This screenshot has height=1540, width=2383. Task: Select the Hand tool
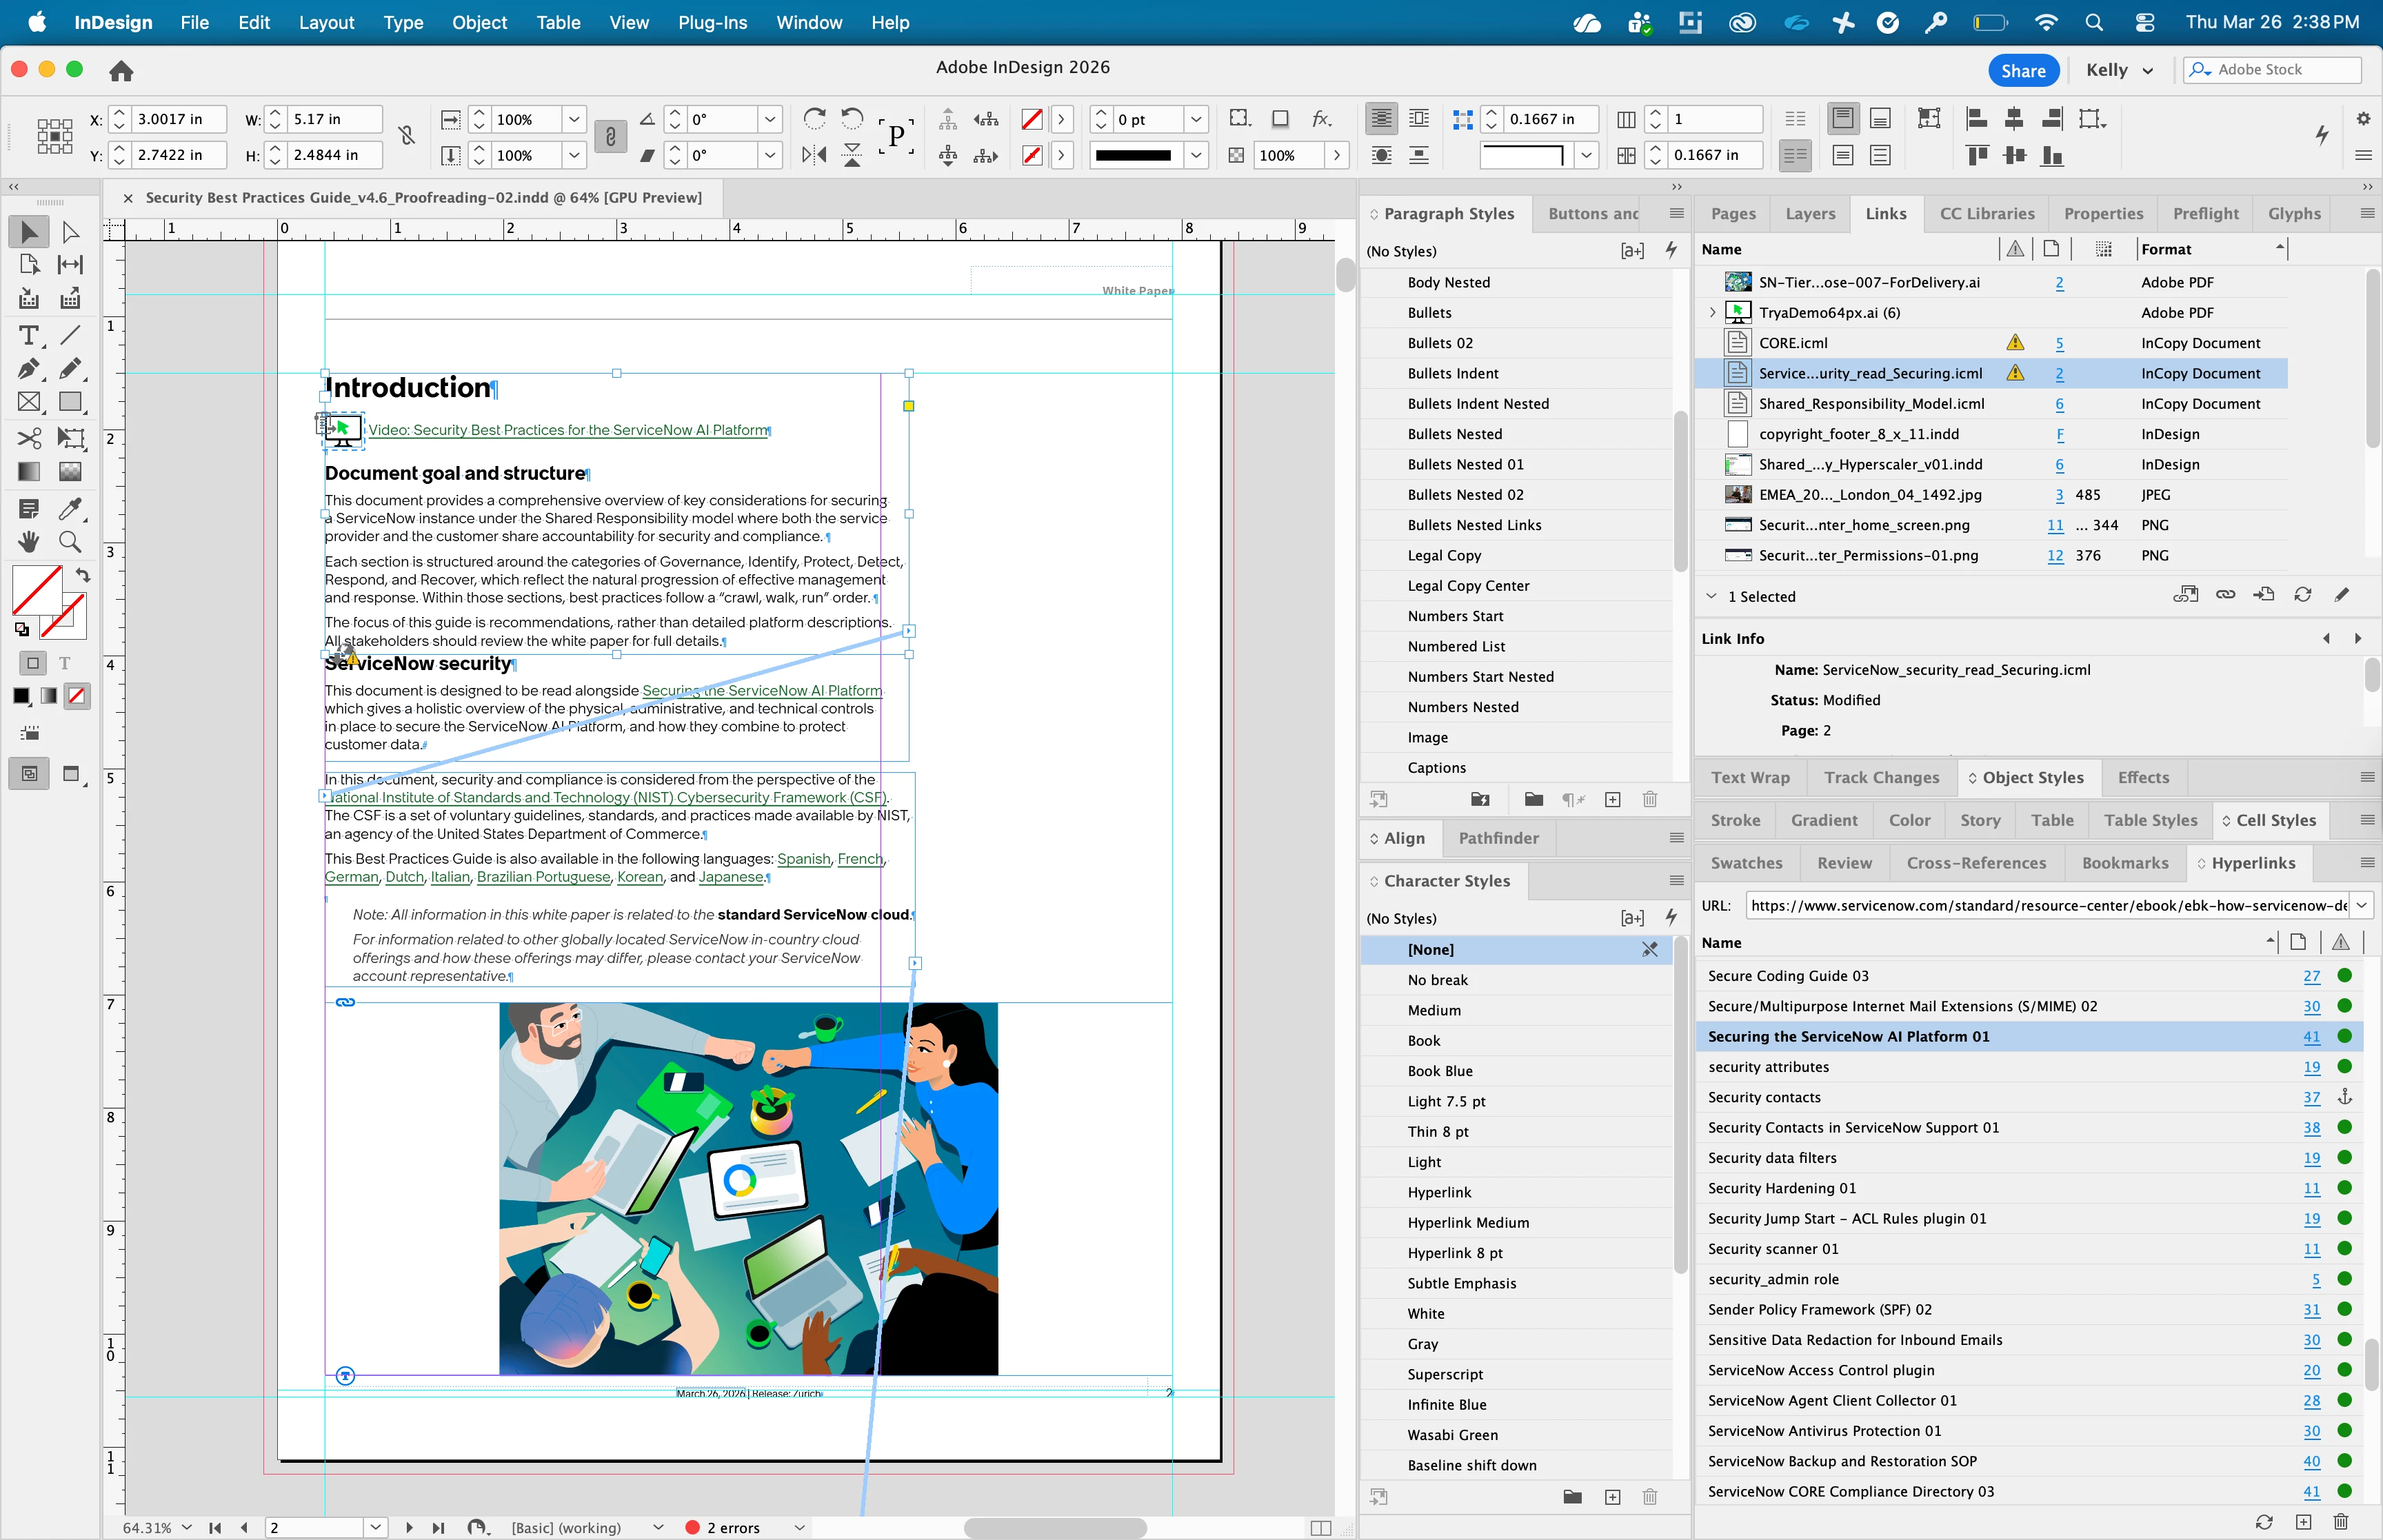coord(28,542)
